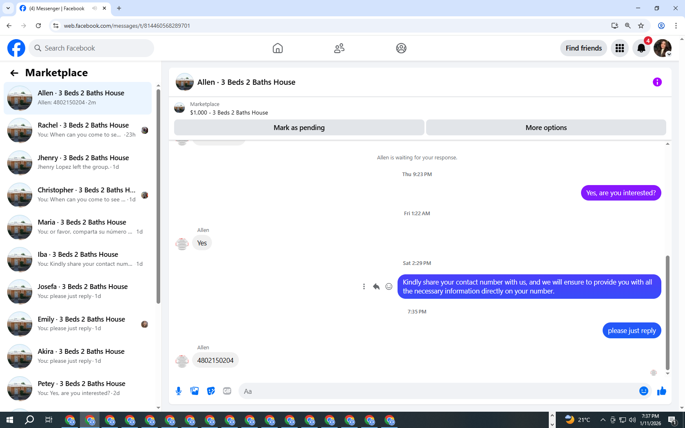Image resolution: width=685 pixels, height=428 pixels.
Task: Click the conversation list scrollbar
Action: [x=158, y=196]
